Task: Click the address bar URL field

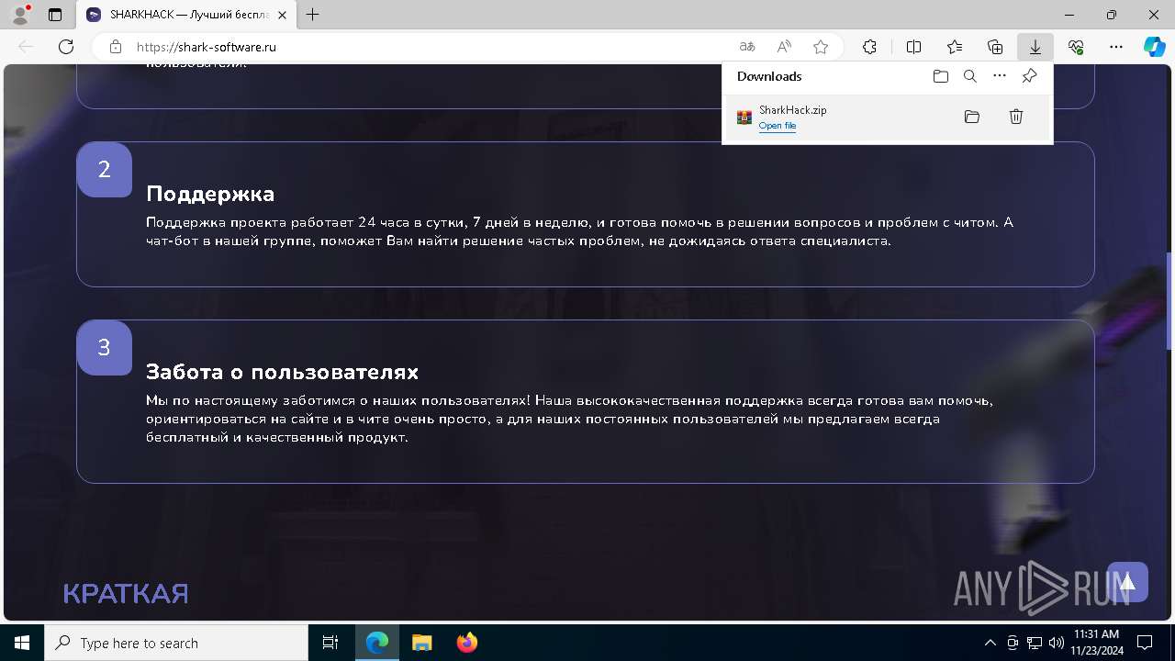Action: click(x=431, y=47)
